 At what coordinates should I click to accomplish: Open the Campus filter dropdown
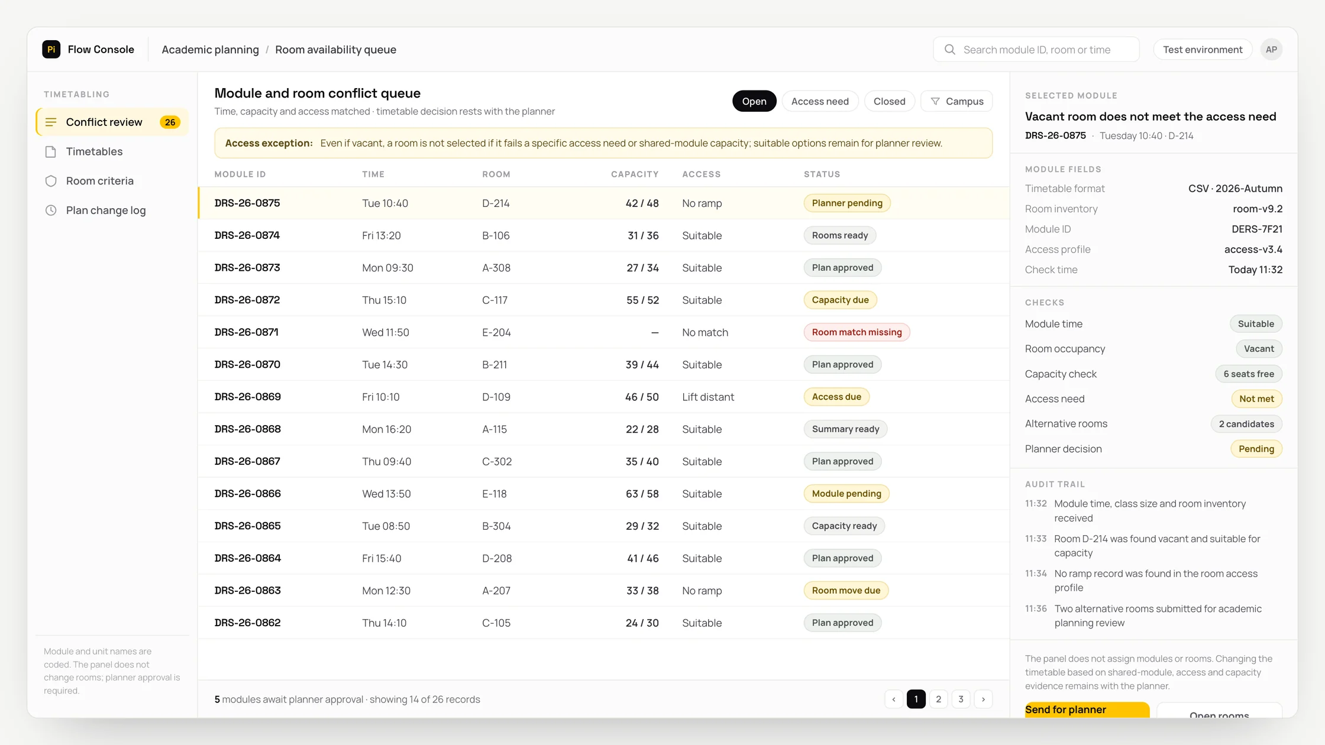coord(956,101)
